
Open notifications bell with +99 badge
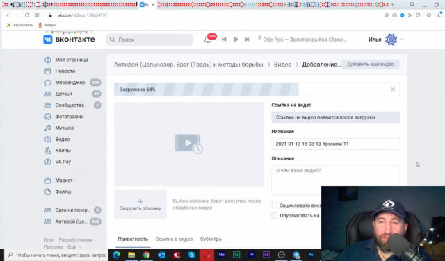pos(208,40)
